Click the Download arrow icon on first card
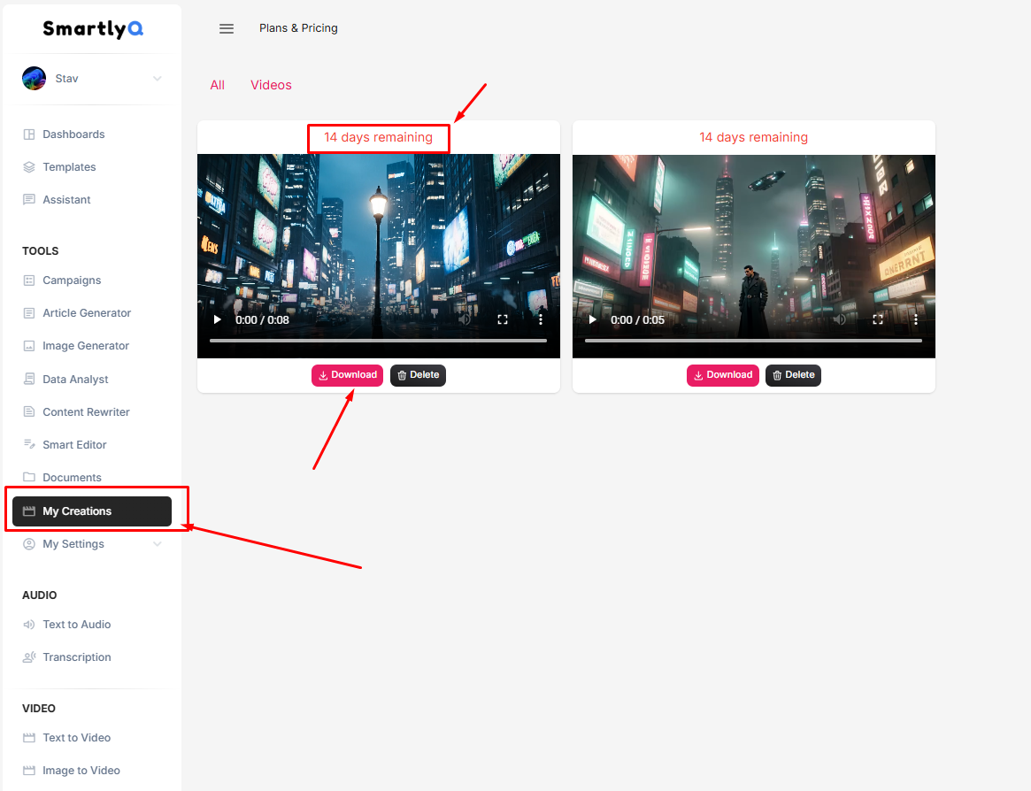This screenshot has width=1031, height=791. (x=323, y=375)
